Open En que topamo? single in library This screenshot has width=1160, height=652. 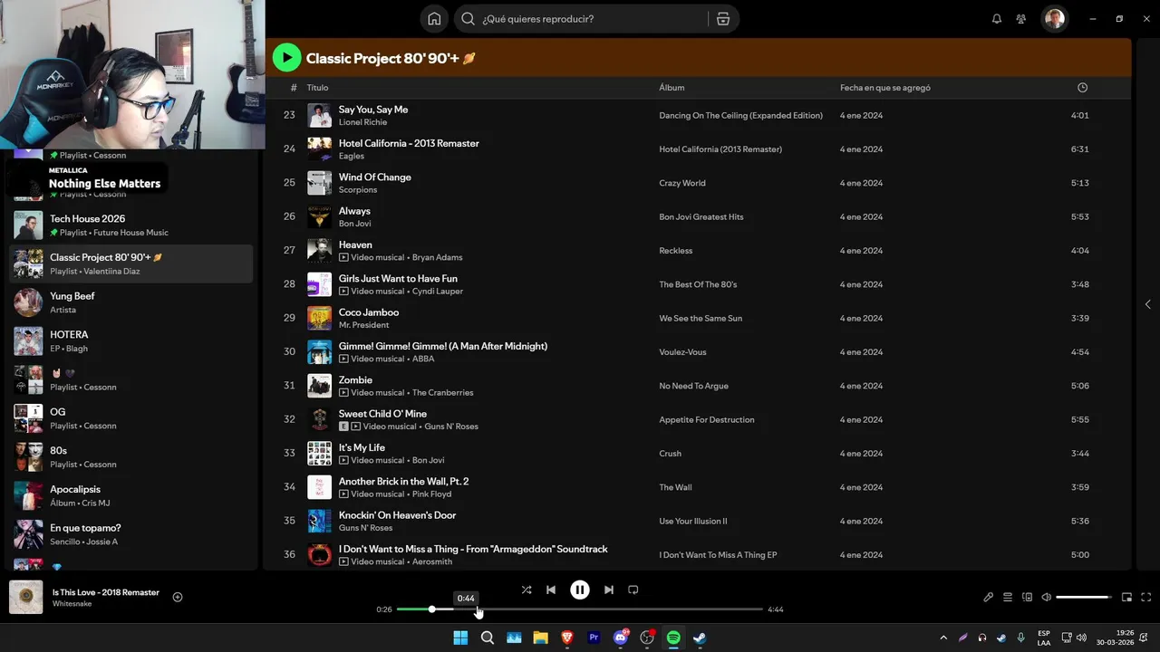pyautogui.click(x=131, y=534)
